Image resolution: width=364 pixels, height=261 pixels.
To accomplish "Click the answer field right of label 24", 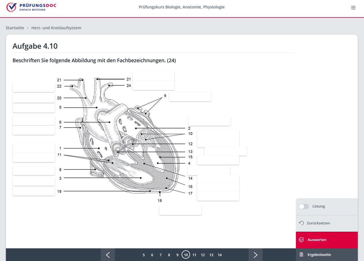I will (153, 86).
